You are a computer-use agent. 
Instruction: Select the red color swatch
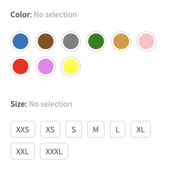pos(20,66)
